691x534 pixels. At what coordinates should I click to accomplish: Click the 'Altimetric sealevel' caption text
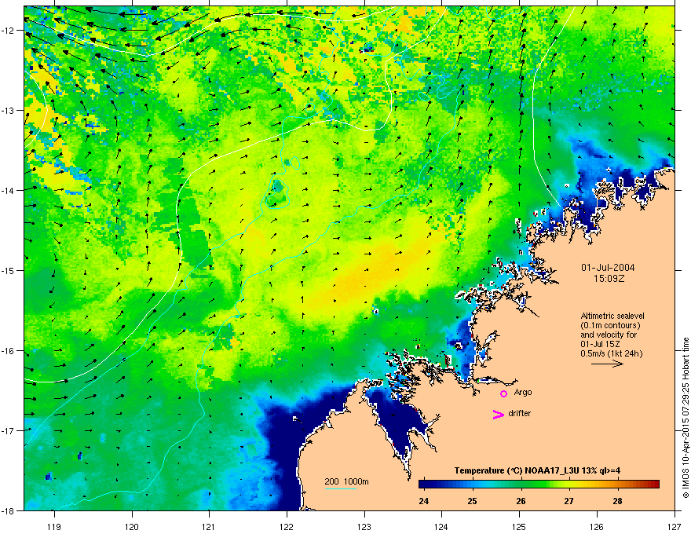coord(612,316)
